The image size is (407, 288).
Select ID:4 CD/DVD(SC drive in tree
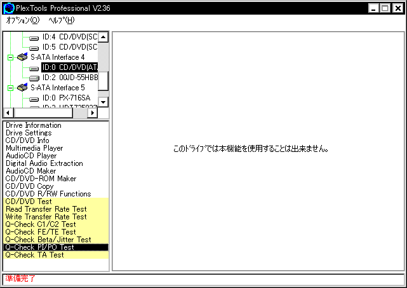point(70,37)
